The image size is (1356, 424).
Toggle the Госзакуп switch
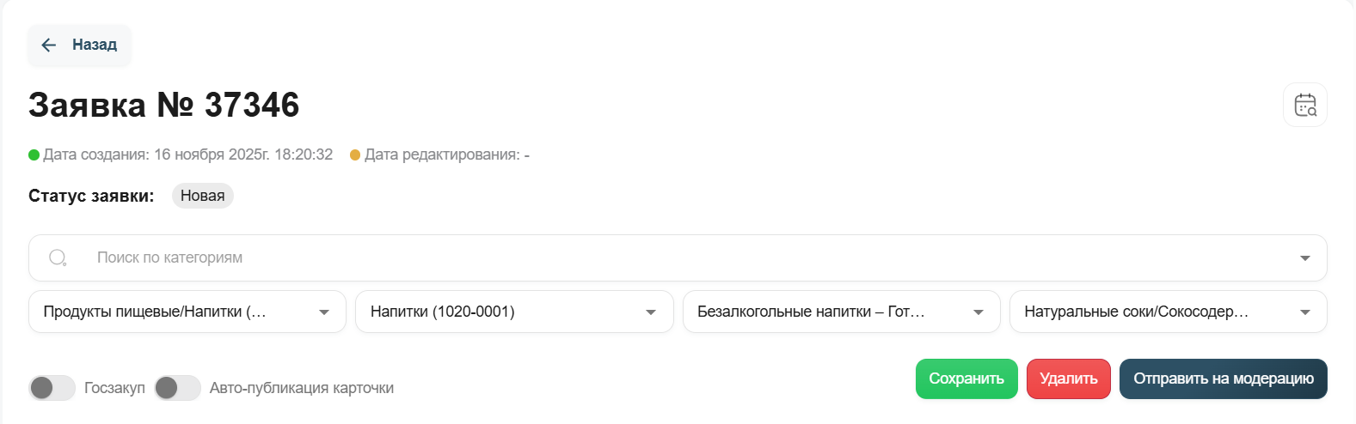coord(52,388)
